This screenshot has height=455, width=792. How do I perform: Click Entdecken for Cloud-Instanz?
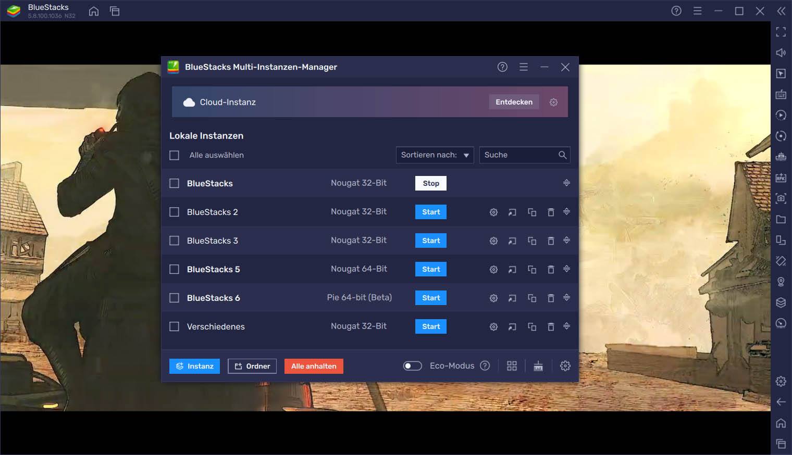point(514,102)
